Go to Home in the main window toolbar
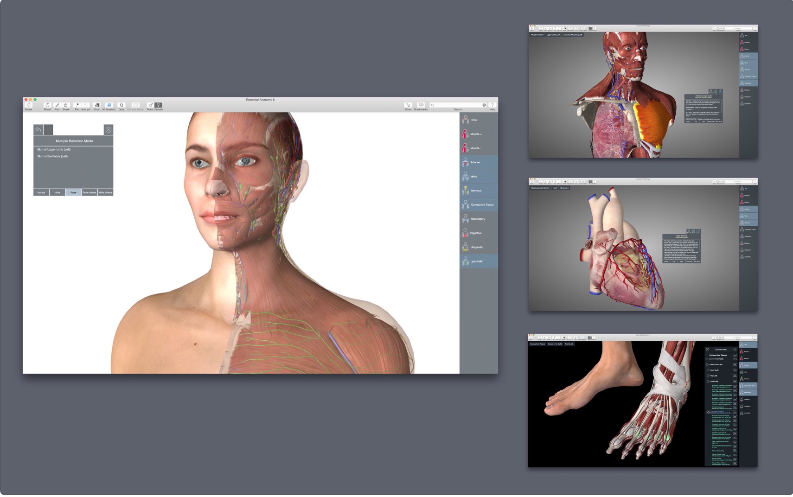This screenshot has height=497, width=793. [28, 106]
